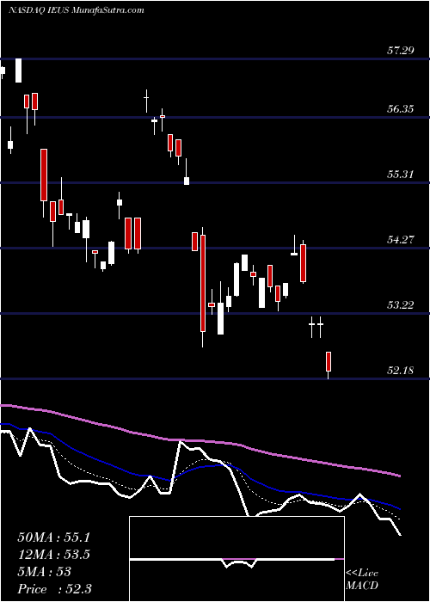Image resolution: width=430 pixels, height=602 pixels.
Task: Select the 57.29 price level label
Action: point(400,50)
